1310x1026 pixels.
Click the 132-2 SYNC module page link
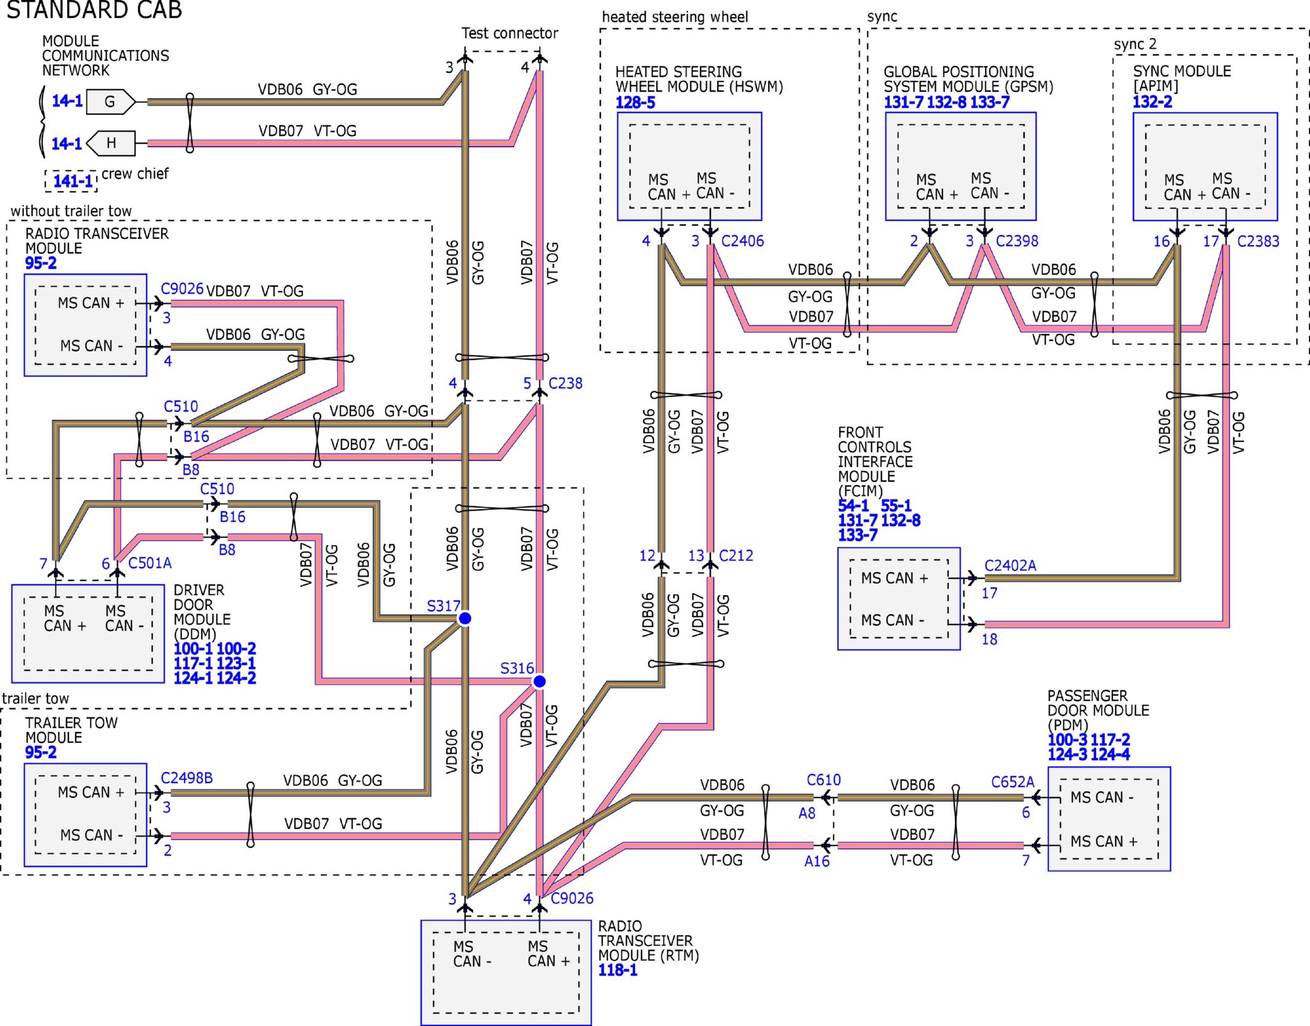1152,102
